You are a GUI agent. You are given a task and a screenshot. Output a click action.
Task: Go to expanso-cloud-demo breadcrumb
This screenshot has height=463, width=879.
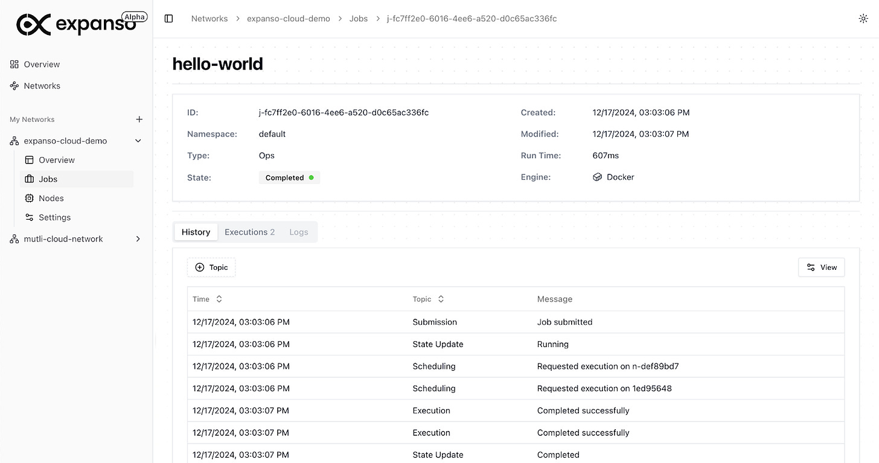pyautogui.click(x=289, y=19)
